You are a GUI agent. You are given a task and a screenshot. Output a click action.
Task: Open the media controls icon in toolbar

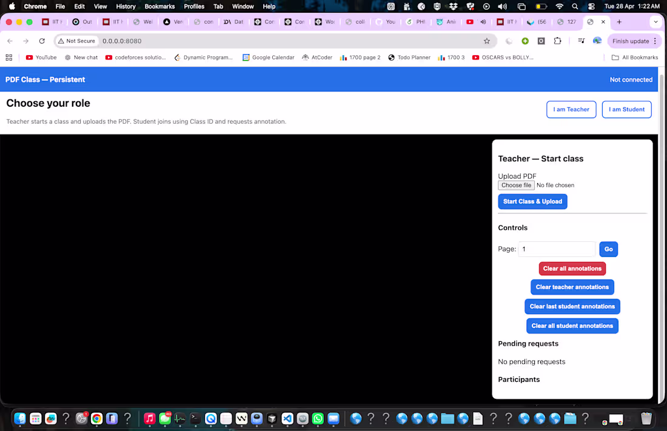coord(581,41)
